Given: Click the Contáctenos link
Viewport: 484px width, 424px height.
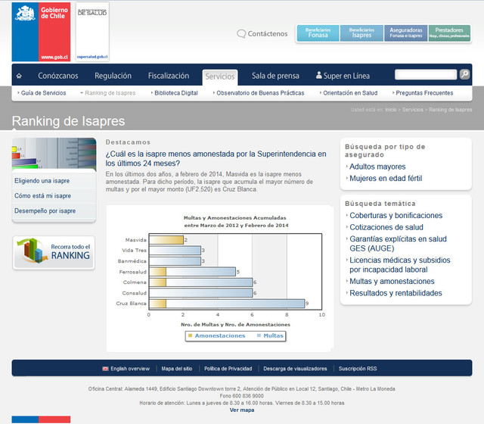Looking at the screenshot, I should [268, 33].
